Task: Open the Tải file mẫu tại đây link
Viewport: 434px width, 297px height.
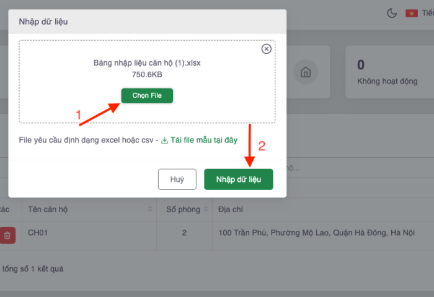Action: point(204,140)
